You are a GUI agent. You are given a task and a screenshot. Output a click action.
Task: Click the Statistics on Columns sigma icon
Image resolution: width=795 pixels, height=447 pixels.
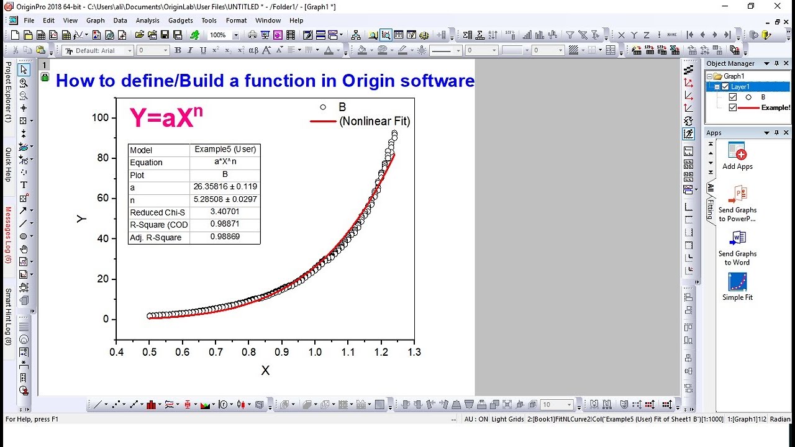coord(468,35)
